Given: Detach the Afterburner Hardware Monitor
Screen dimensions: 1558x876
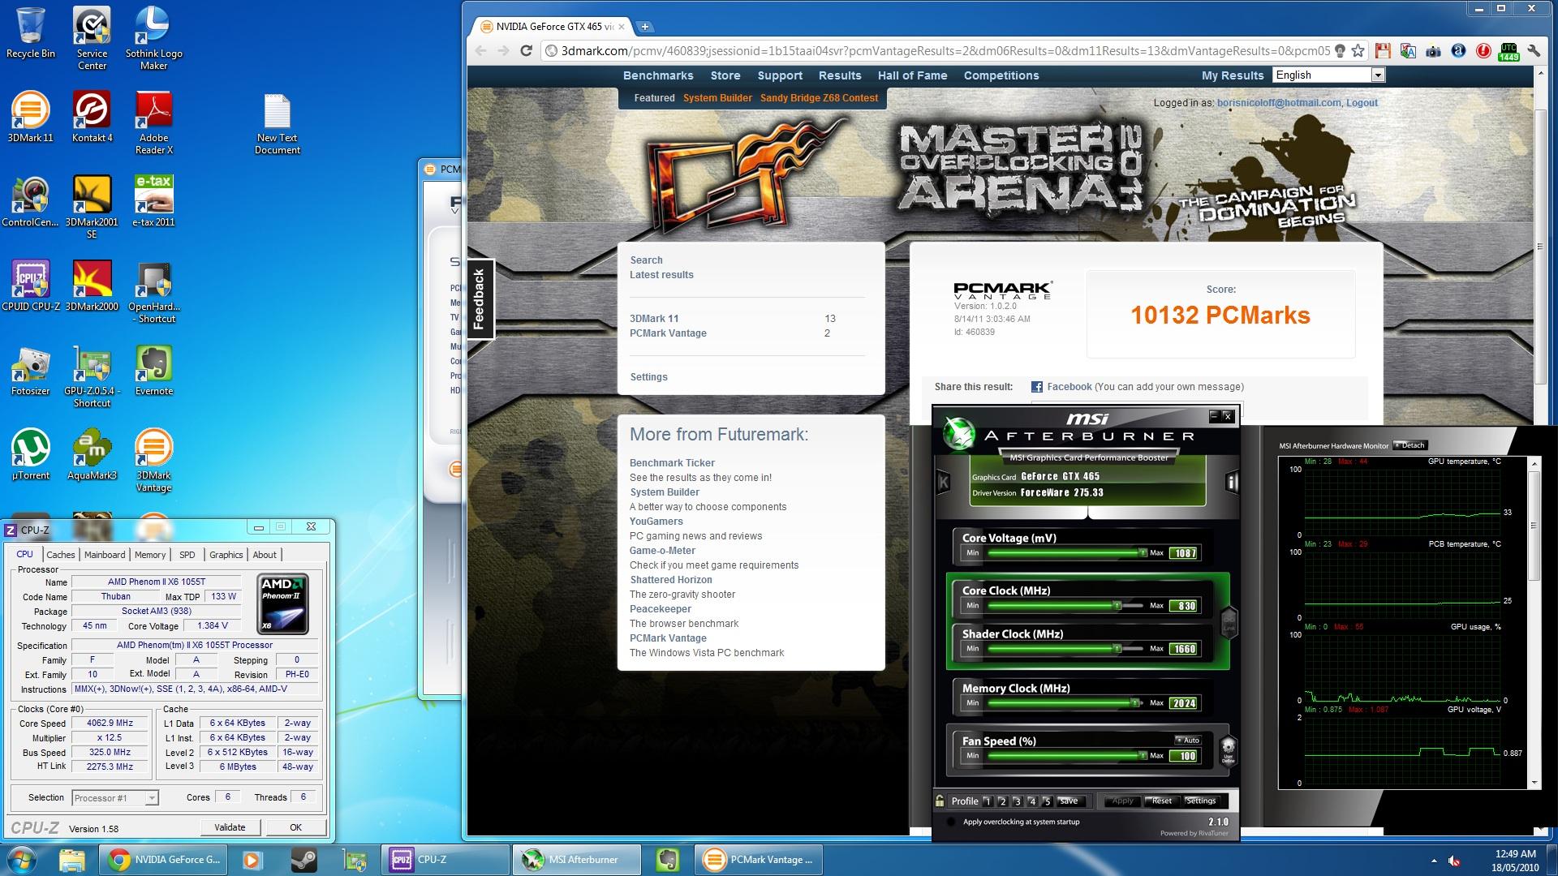Looking at the screenshot, I should click(1410, 445).
